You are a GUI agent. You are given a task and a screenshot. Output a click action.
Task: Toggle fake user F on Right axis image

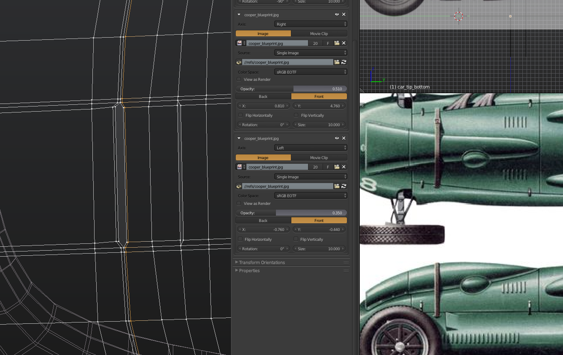pos(328,43)
